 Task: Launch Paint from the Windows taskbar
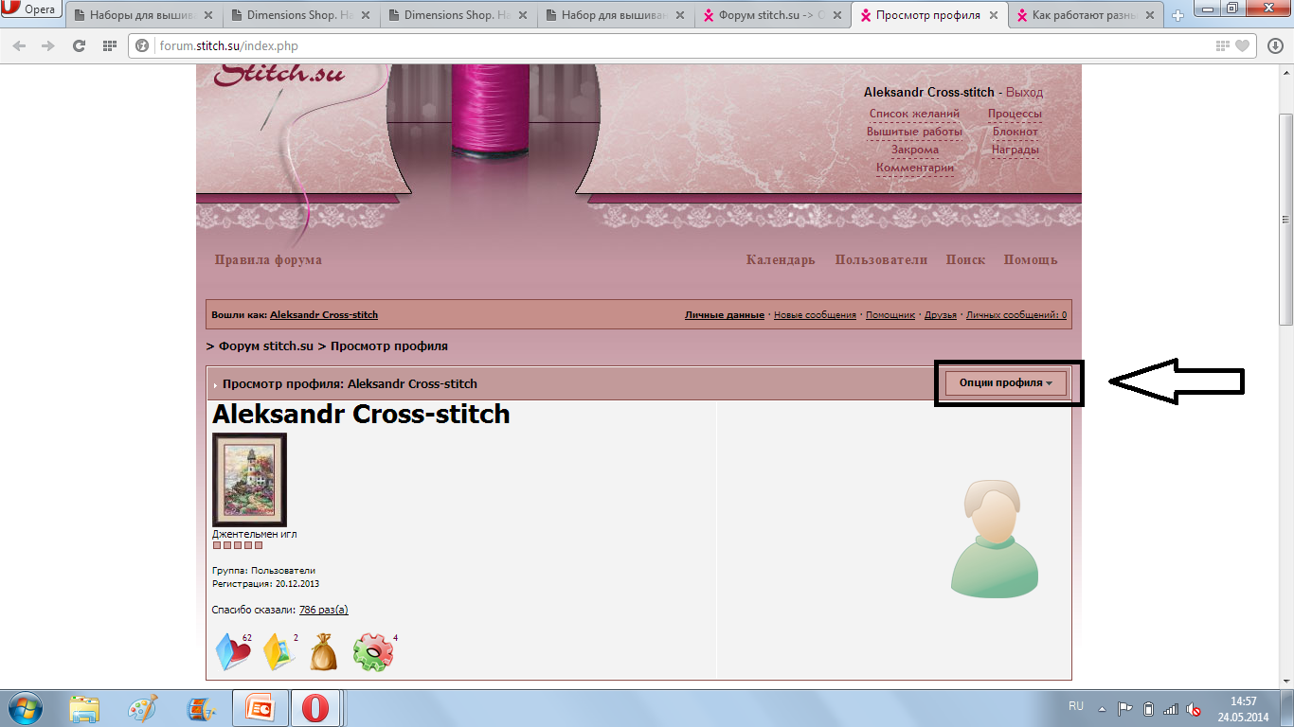point(143,708)
